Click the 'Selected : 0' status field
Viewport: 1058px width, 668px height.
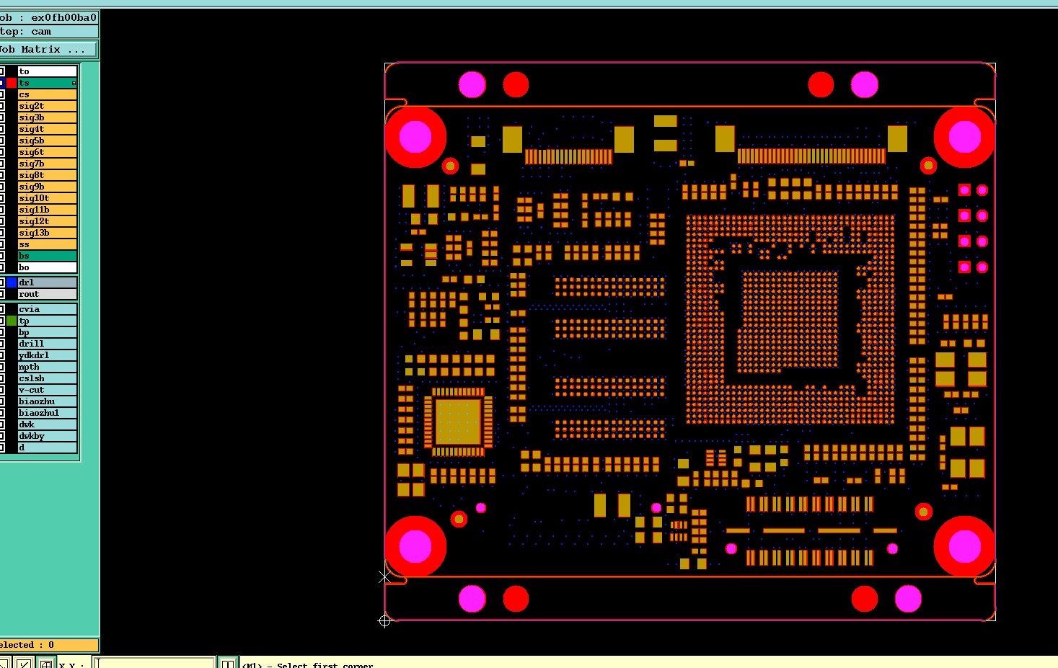[48, 645]
